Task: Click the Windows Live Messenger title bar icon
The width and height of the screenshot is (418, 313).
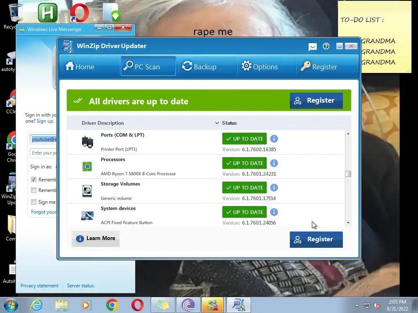Action: point(22,29)
